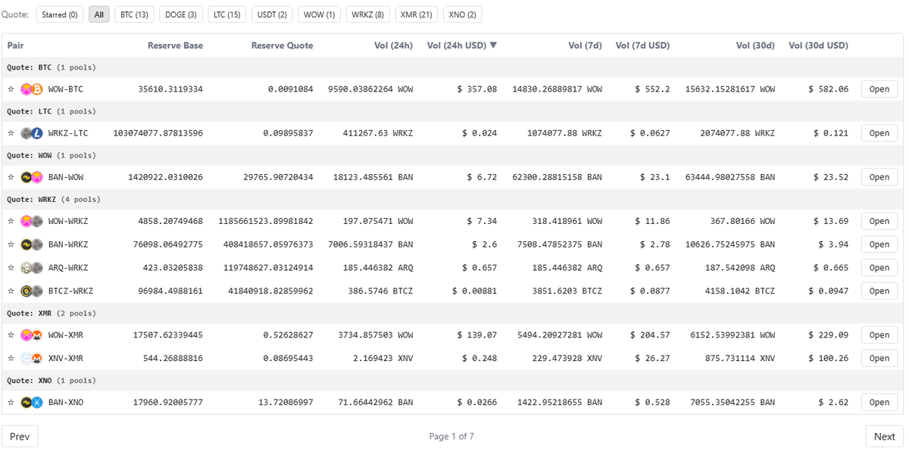This screenshot has height=451, width=909.
Task: Open the WRKZ-LTC pool
Action: click(x=879, y=133)
